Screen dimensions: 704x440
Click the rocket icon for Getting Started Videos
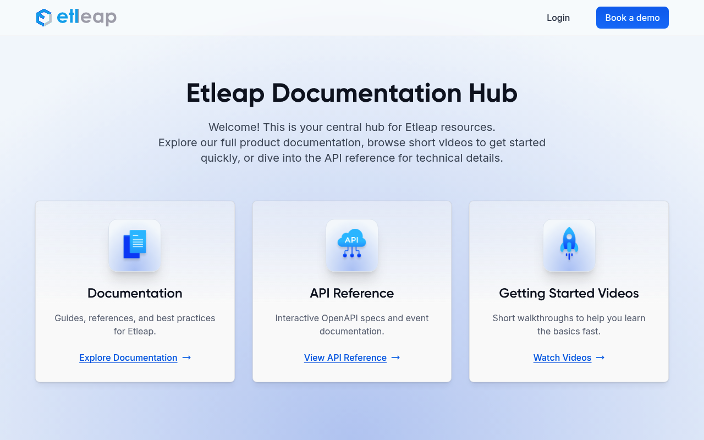569,245
